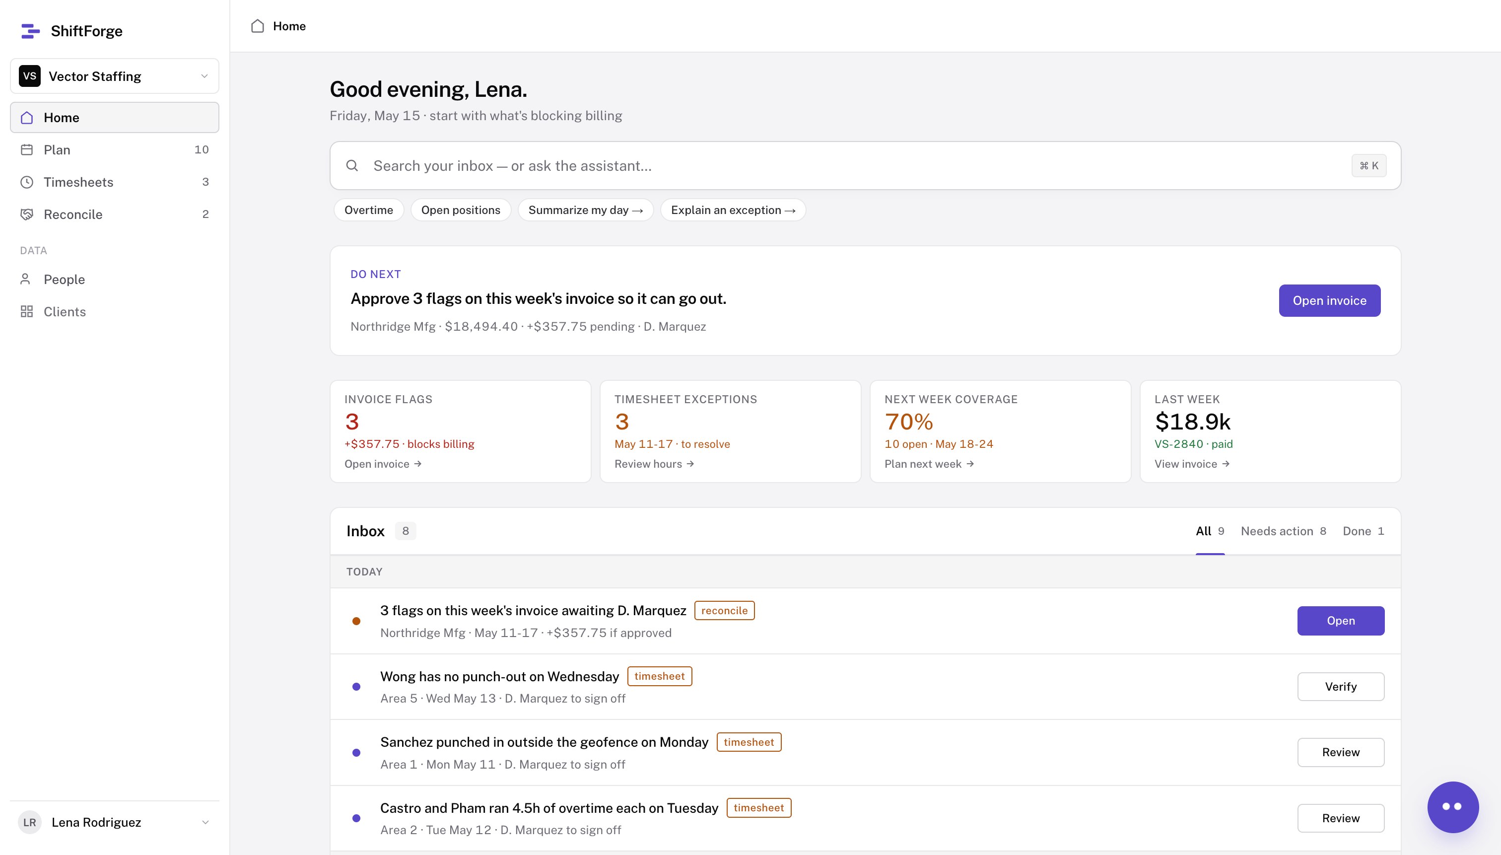Image resolution: width=1501 pixels, height=855 pixels.
Task: Focus the inbox search field
Action: (x=865, y=166)
